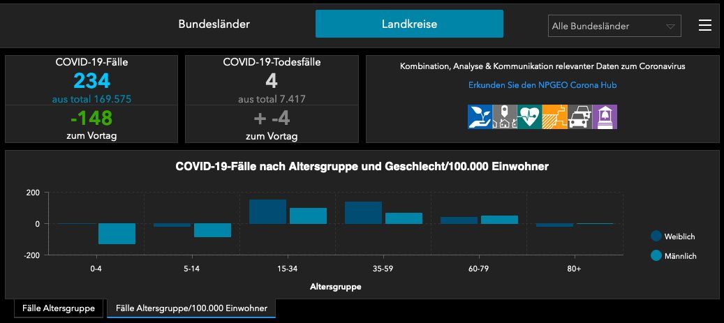Viewport: 724px width, 323px height.
Task: Toggle the Weiblich legend series
Action: coord(673,236)
